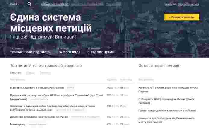Click the Увійти або Зареєструватися link
The image size is (209, 128).
[182, 4]
